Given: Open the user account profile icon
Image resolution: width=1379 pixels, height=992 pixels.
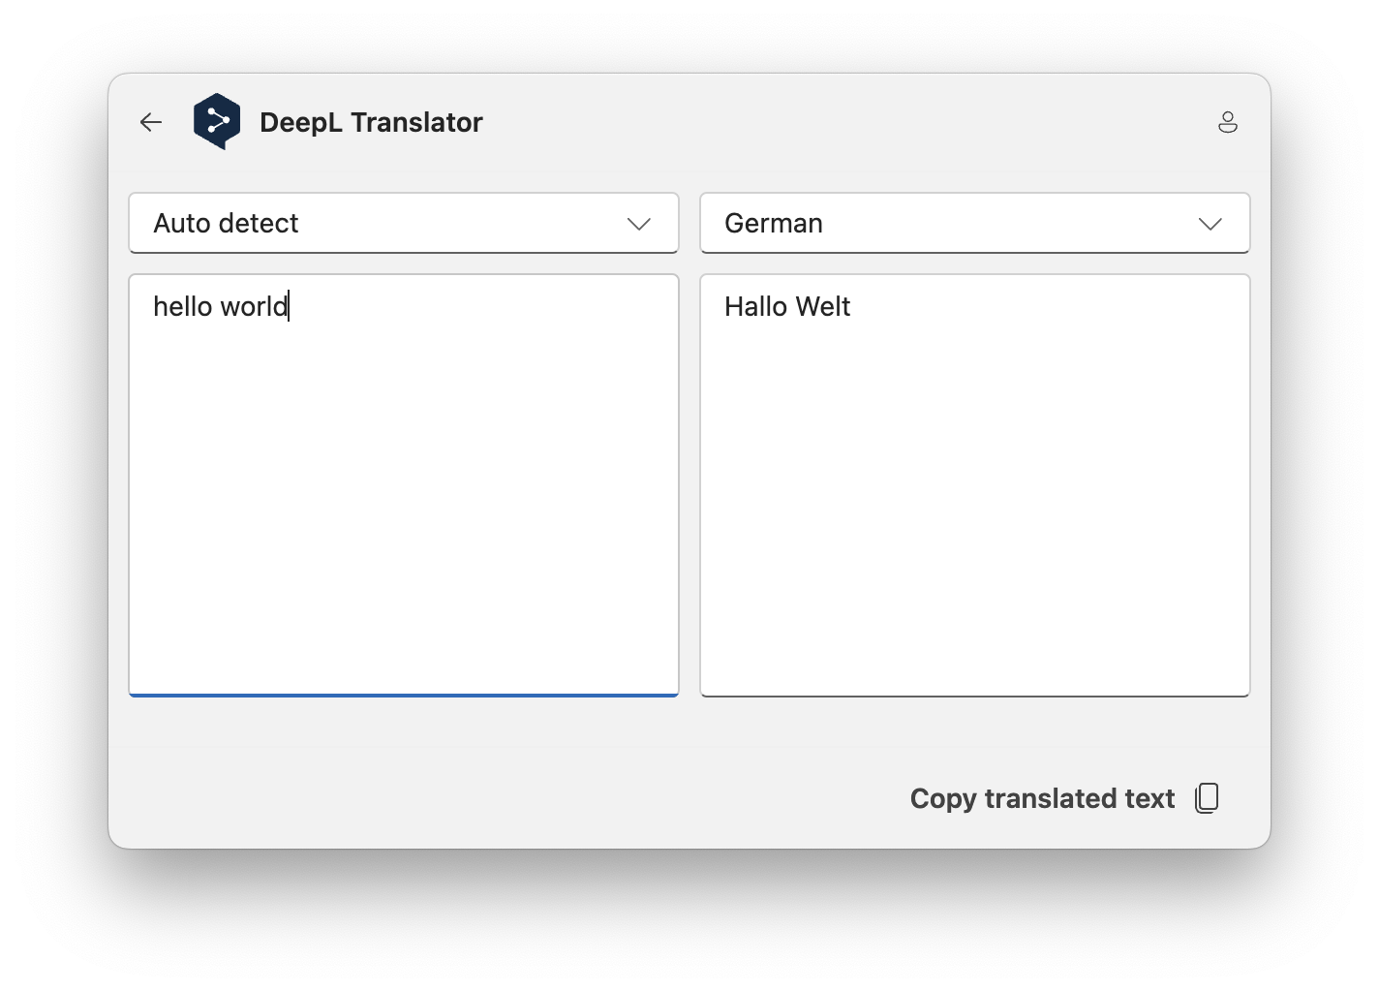Looking at the screenshot, I should coord(1227,122).
